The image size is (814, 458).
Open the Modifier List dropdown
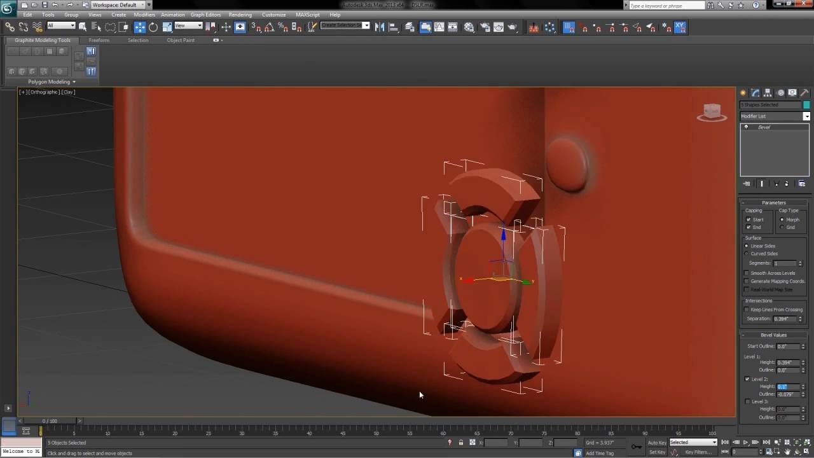coord(775,116)
